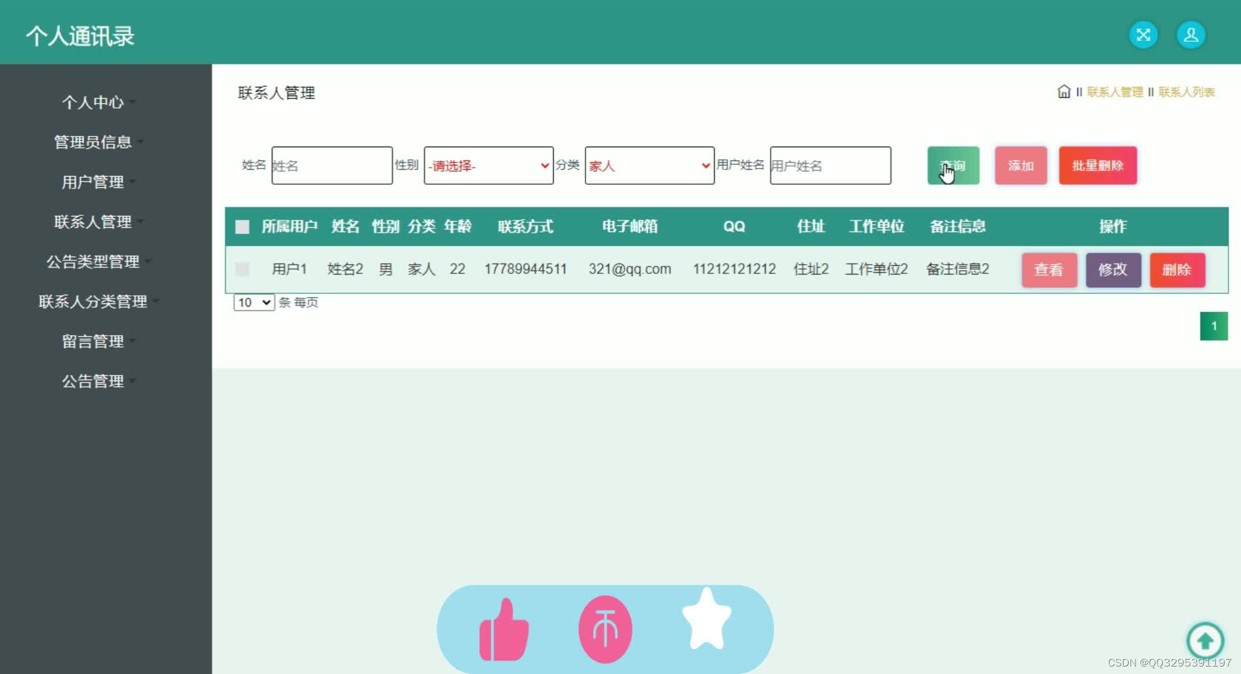Screen dimensions: 1241x674
Task: Click the back-to-top arrow icon
Action: pyautogui.click(x=1205, y=640)
